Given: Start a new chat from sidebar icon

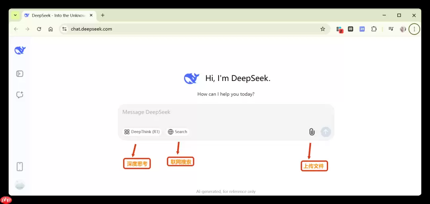Looking at the screenshot, I should (x=20, y=95).
